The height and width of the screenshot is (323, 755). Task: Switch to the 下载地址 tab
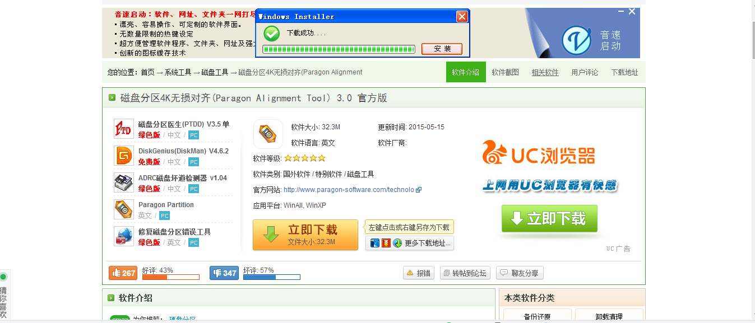tap(624, 72)
